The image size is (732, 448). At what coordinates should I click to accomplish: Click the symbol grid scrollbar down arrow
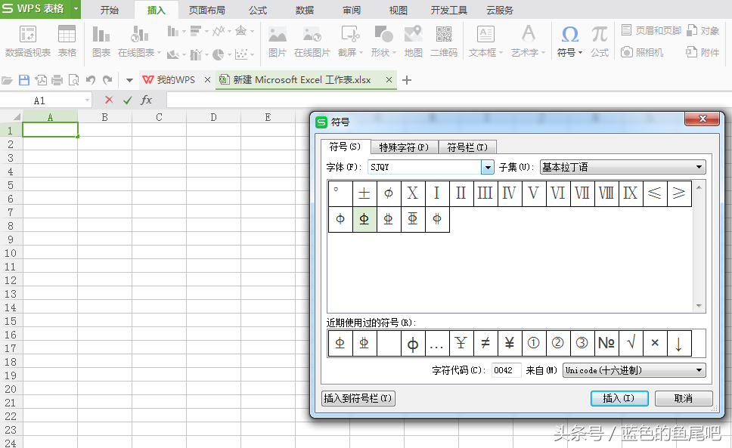coord(699,306)
